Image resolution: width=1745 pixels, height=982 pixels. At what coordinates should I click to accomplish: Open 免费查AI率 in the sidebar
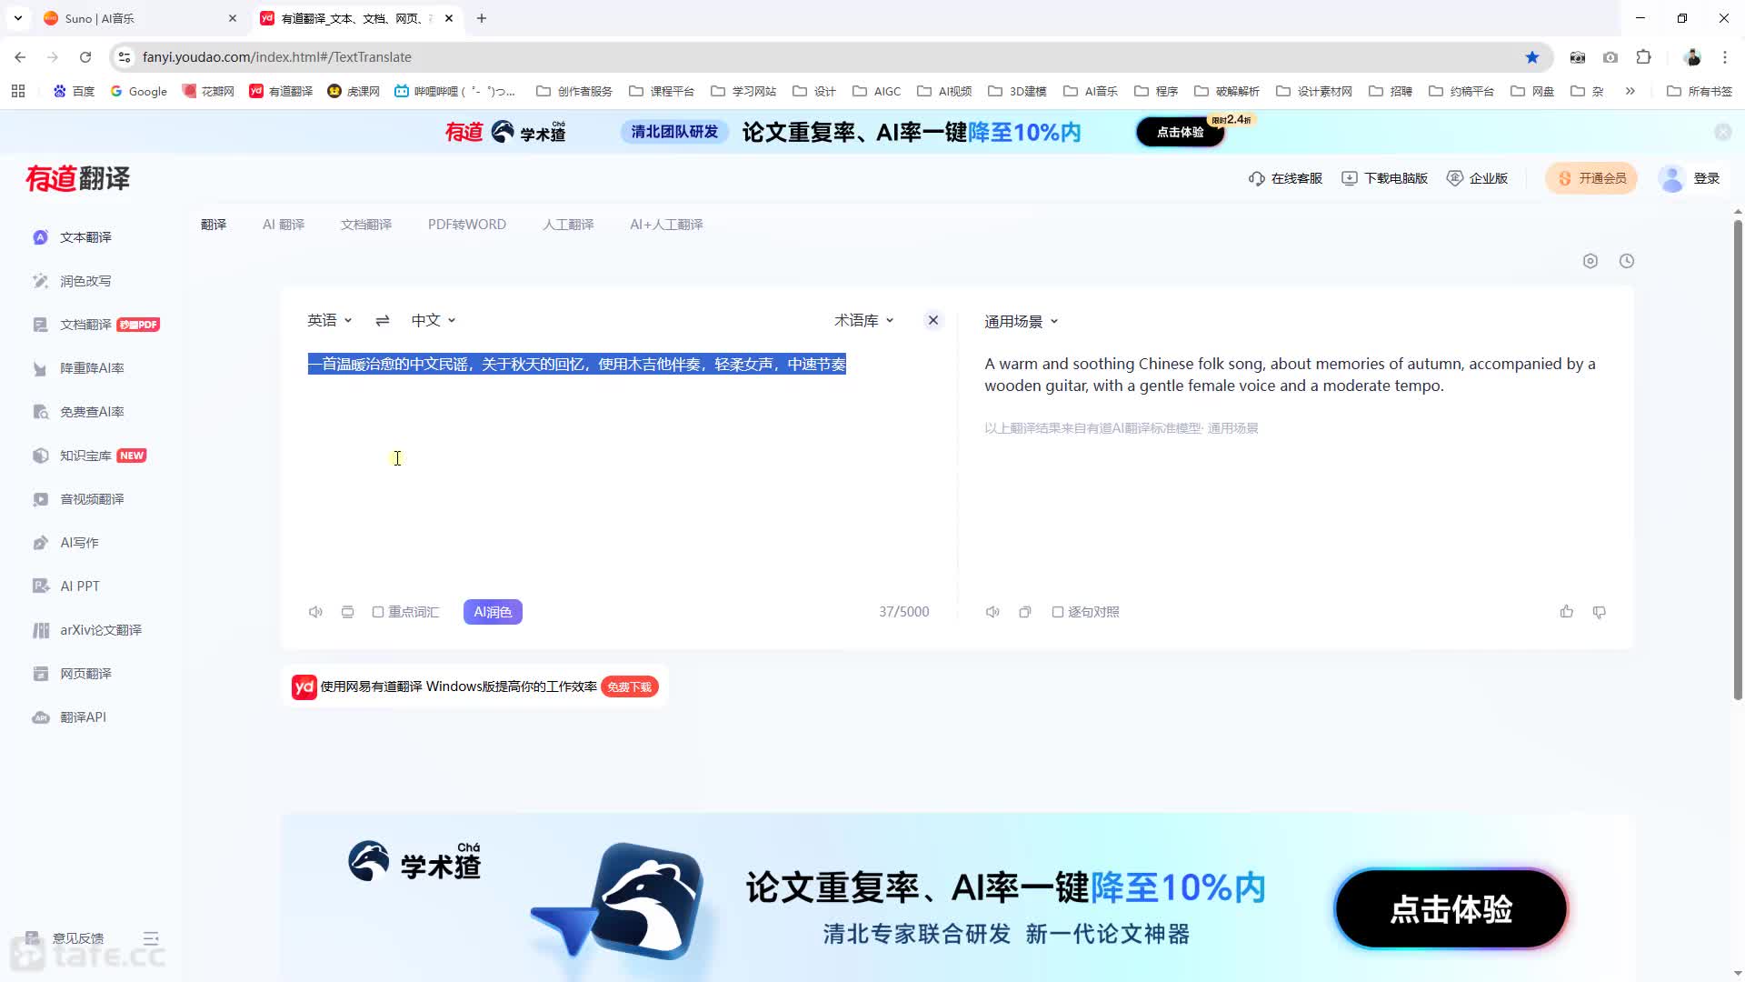coord(91,412)
